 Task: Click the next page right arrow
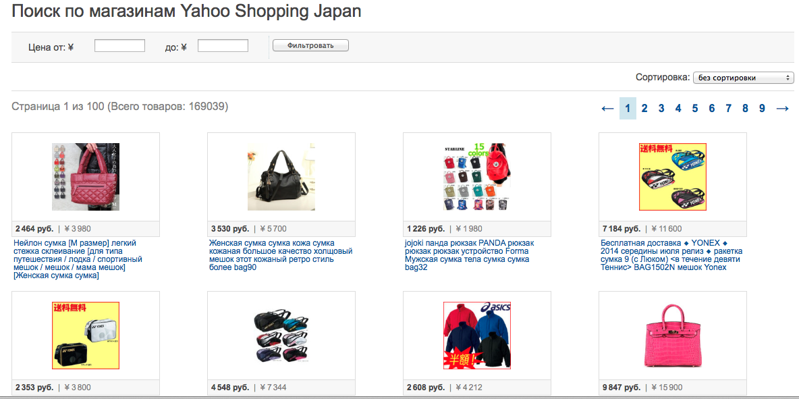coord(783,109)
